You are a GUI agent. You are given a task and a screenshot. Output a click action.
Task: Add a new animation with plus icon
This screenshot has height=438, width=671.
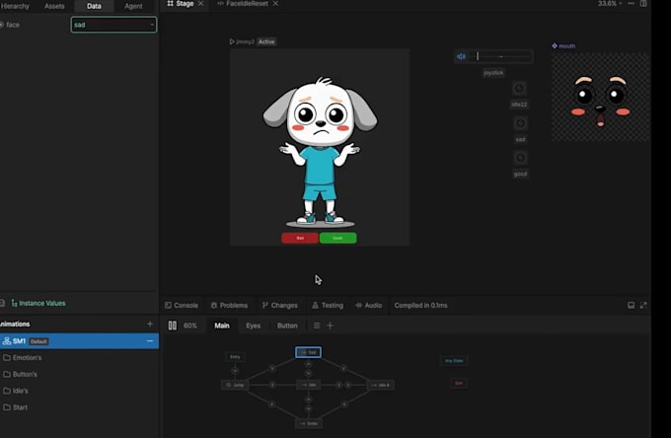150,324
